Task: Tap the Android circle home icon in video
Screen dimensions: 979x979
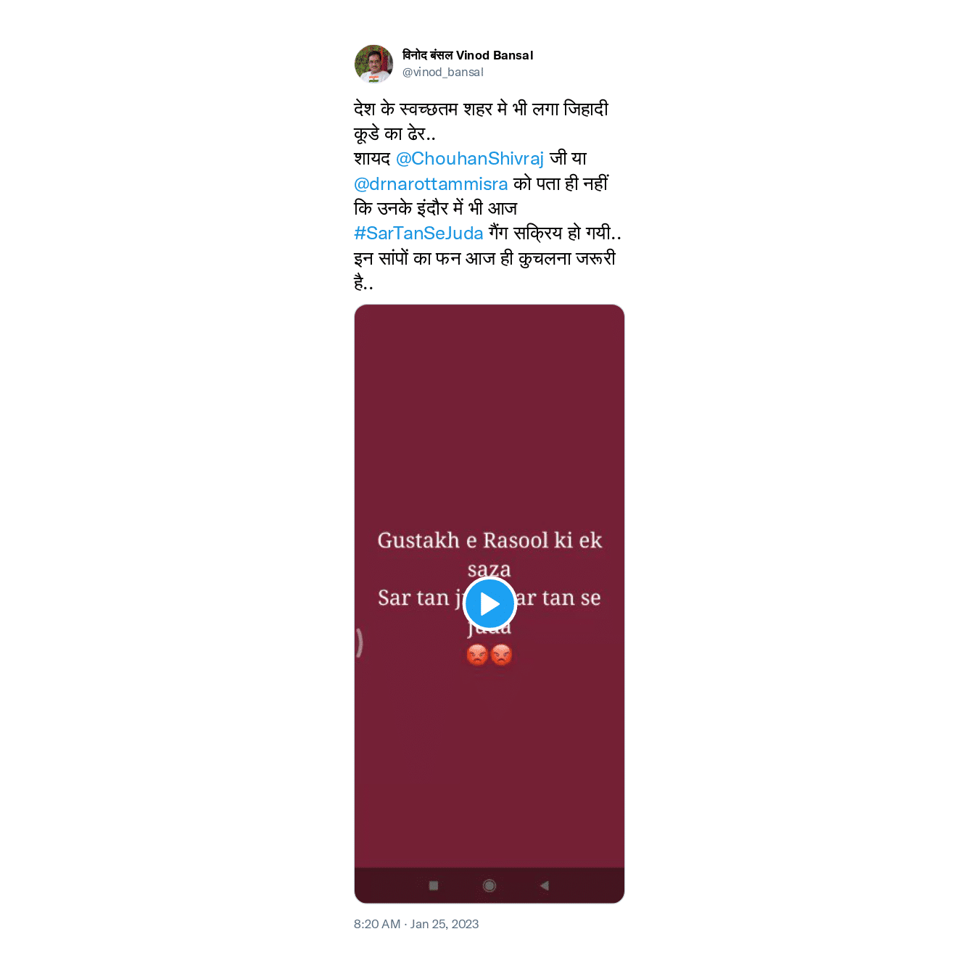Action: [x=489, y=885]
